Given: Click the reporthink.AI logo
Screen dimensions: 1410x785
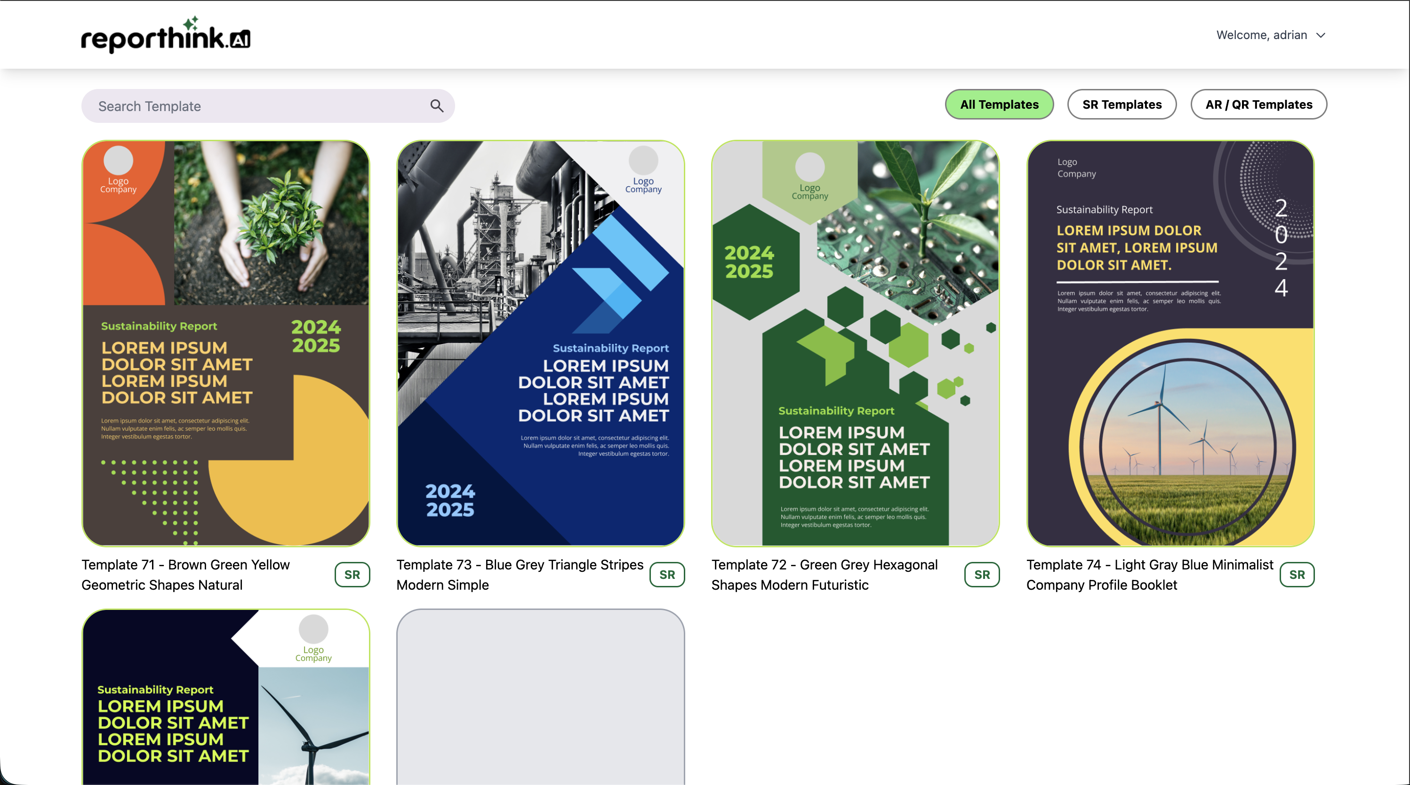Looking at the screenshot, I should tap(164, 34).
